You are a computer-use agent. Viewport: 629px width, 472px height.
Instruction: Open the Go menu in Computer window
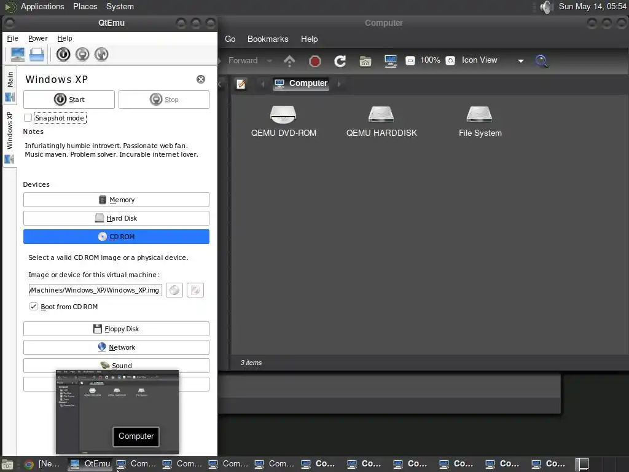[x=230, y=39]
